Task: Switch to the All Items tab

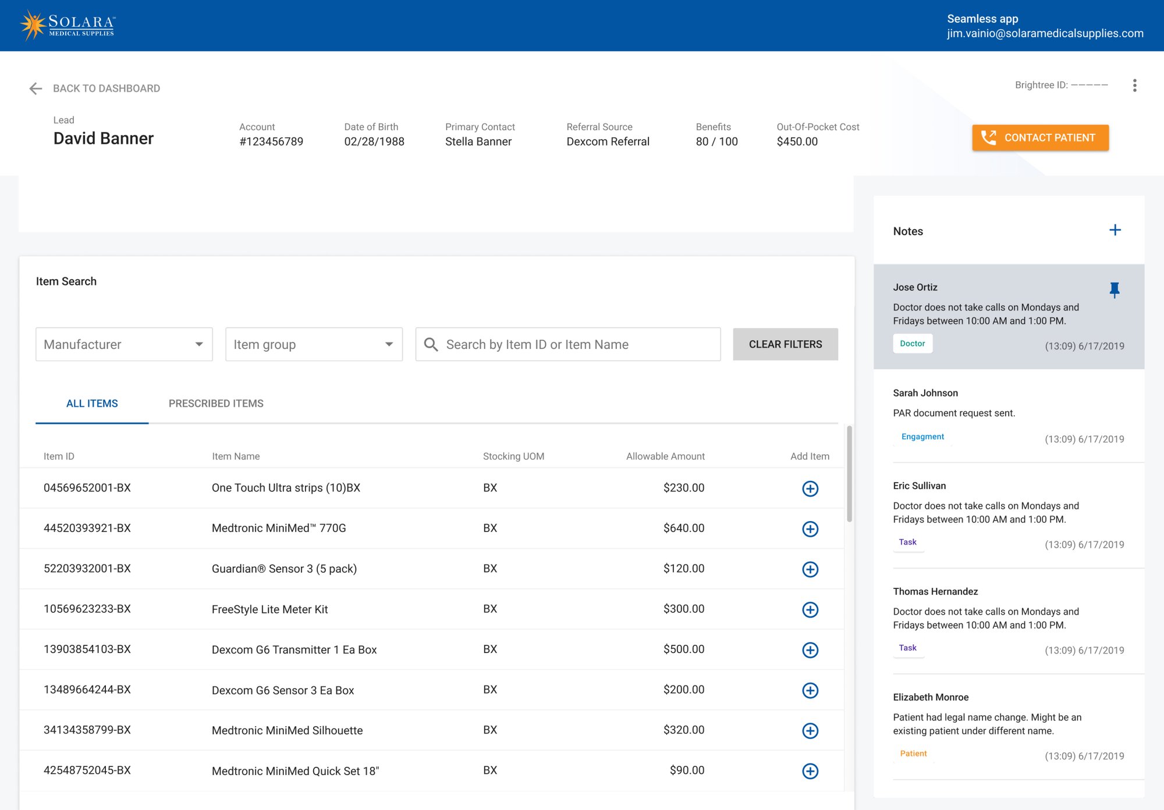Action: click(x=92, y=404)
